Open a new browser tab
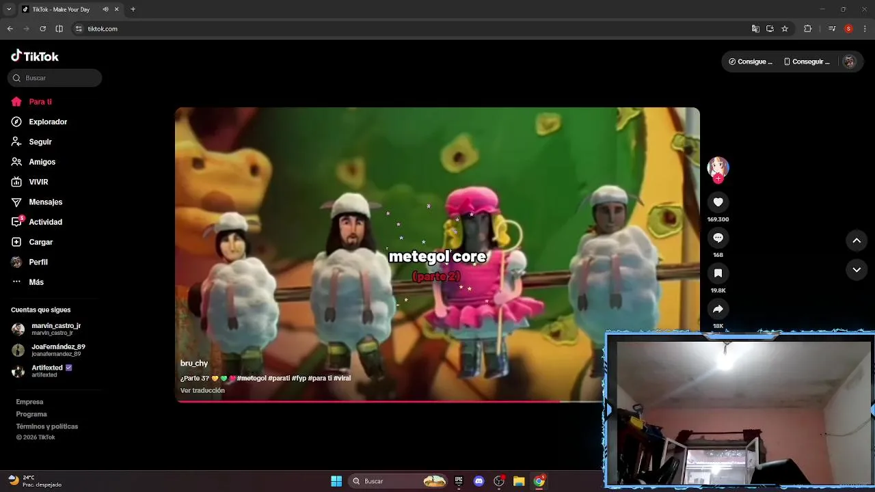 [133, 10]
